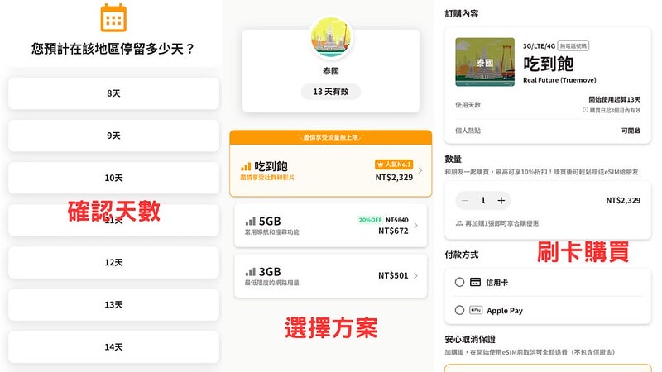The height and width of the screenshot is (372, 662).
Task: Click the signal bars icon beside 3GB
Action: point(251,271)
